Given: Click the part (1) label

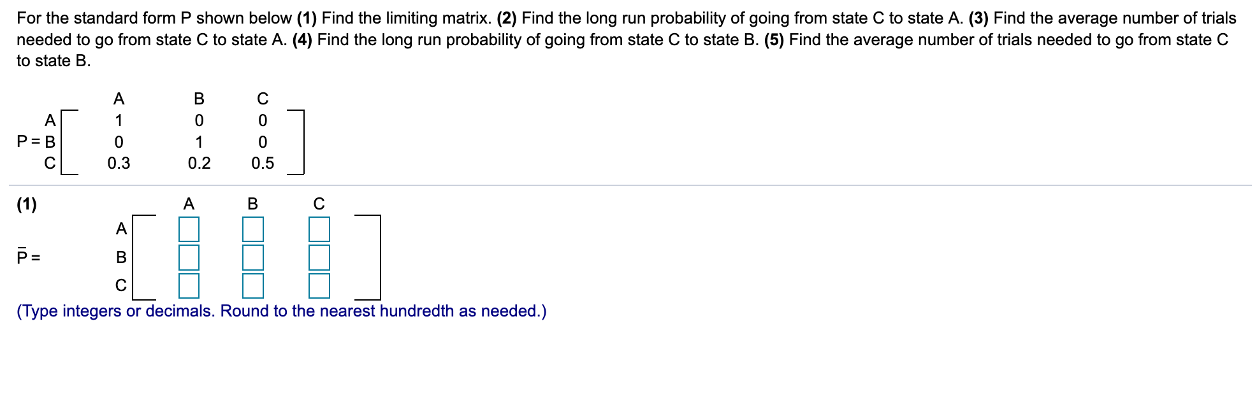Looking at the screenshot, I should (x=28, y=204).
